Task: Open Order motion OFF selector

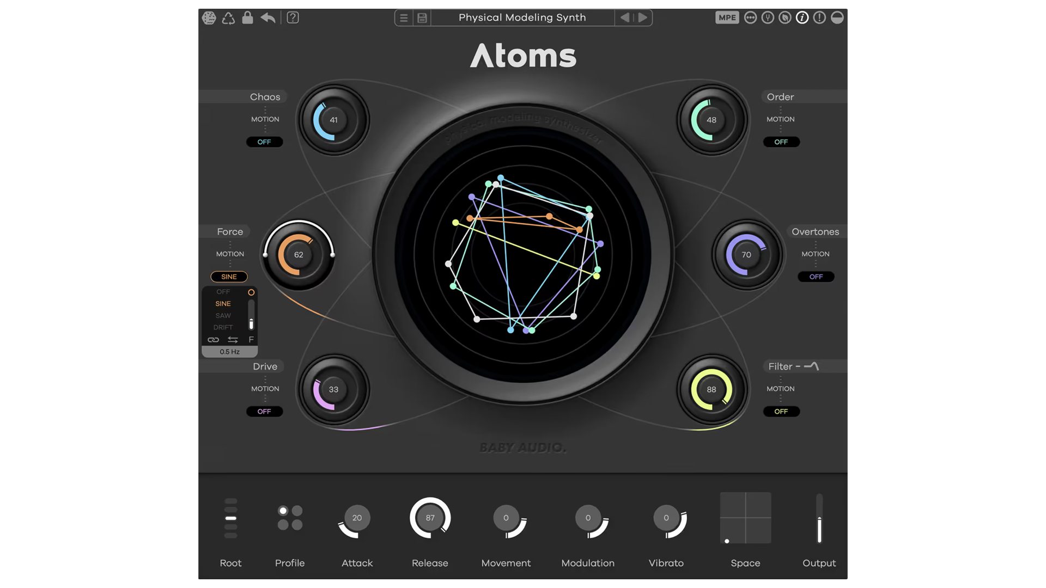Action: point(781,142)
